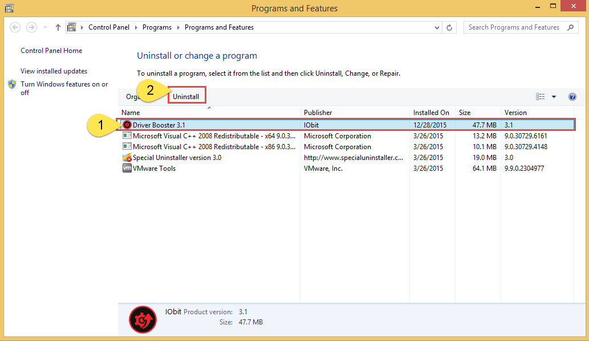Click the search magnifier icon
The height and width of the screenshot is (341, 589).
[x=571, y=27]
